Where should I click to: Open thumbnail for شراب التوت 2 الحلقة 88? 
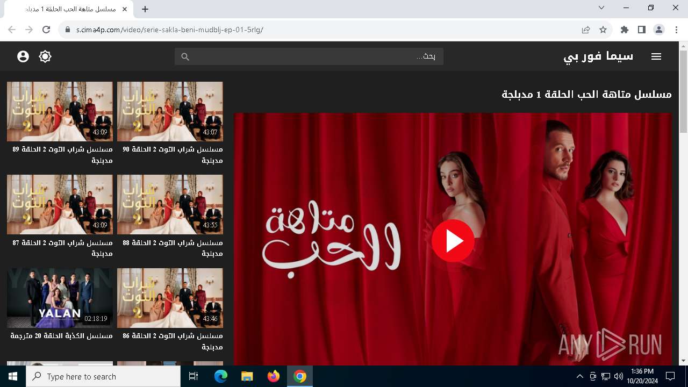[x=170, y=204]
